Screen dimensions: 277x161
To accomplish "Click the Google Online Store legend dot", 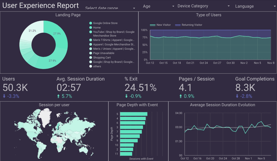I will 91,23.
